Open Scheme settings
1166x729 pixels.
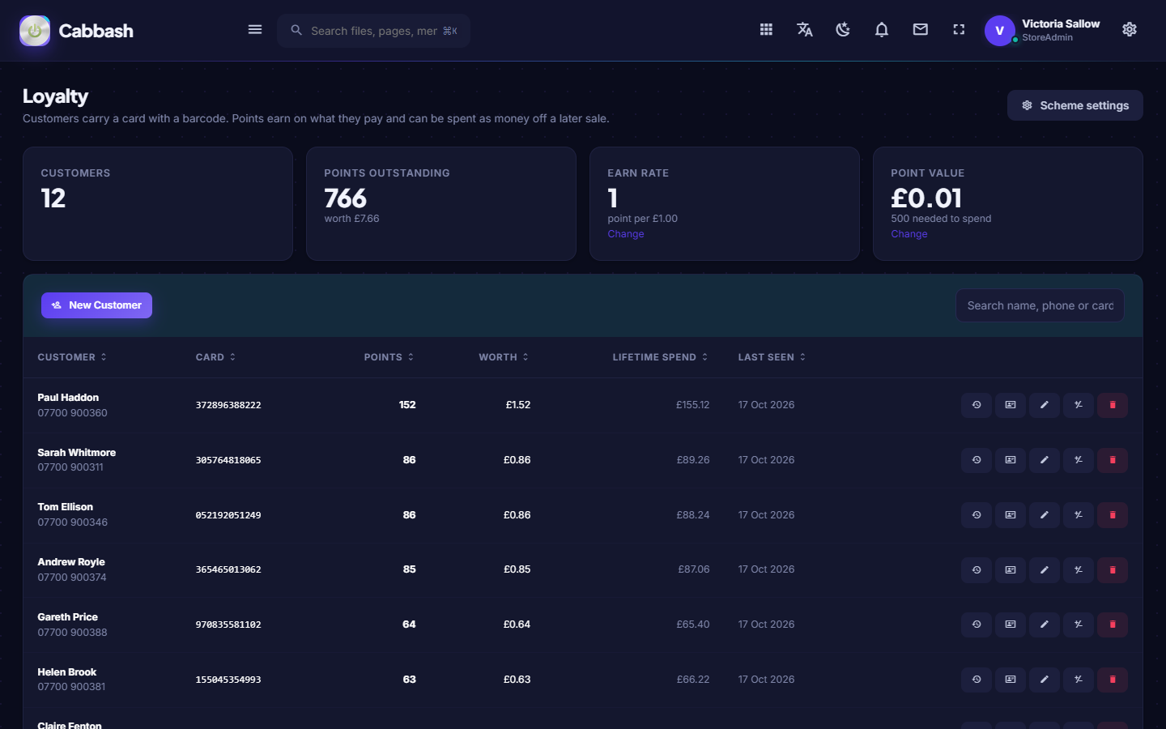1075,105
